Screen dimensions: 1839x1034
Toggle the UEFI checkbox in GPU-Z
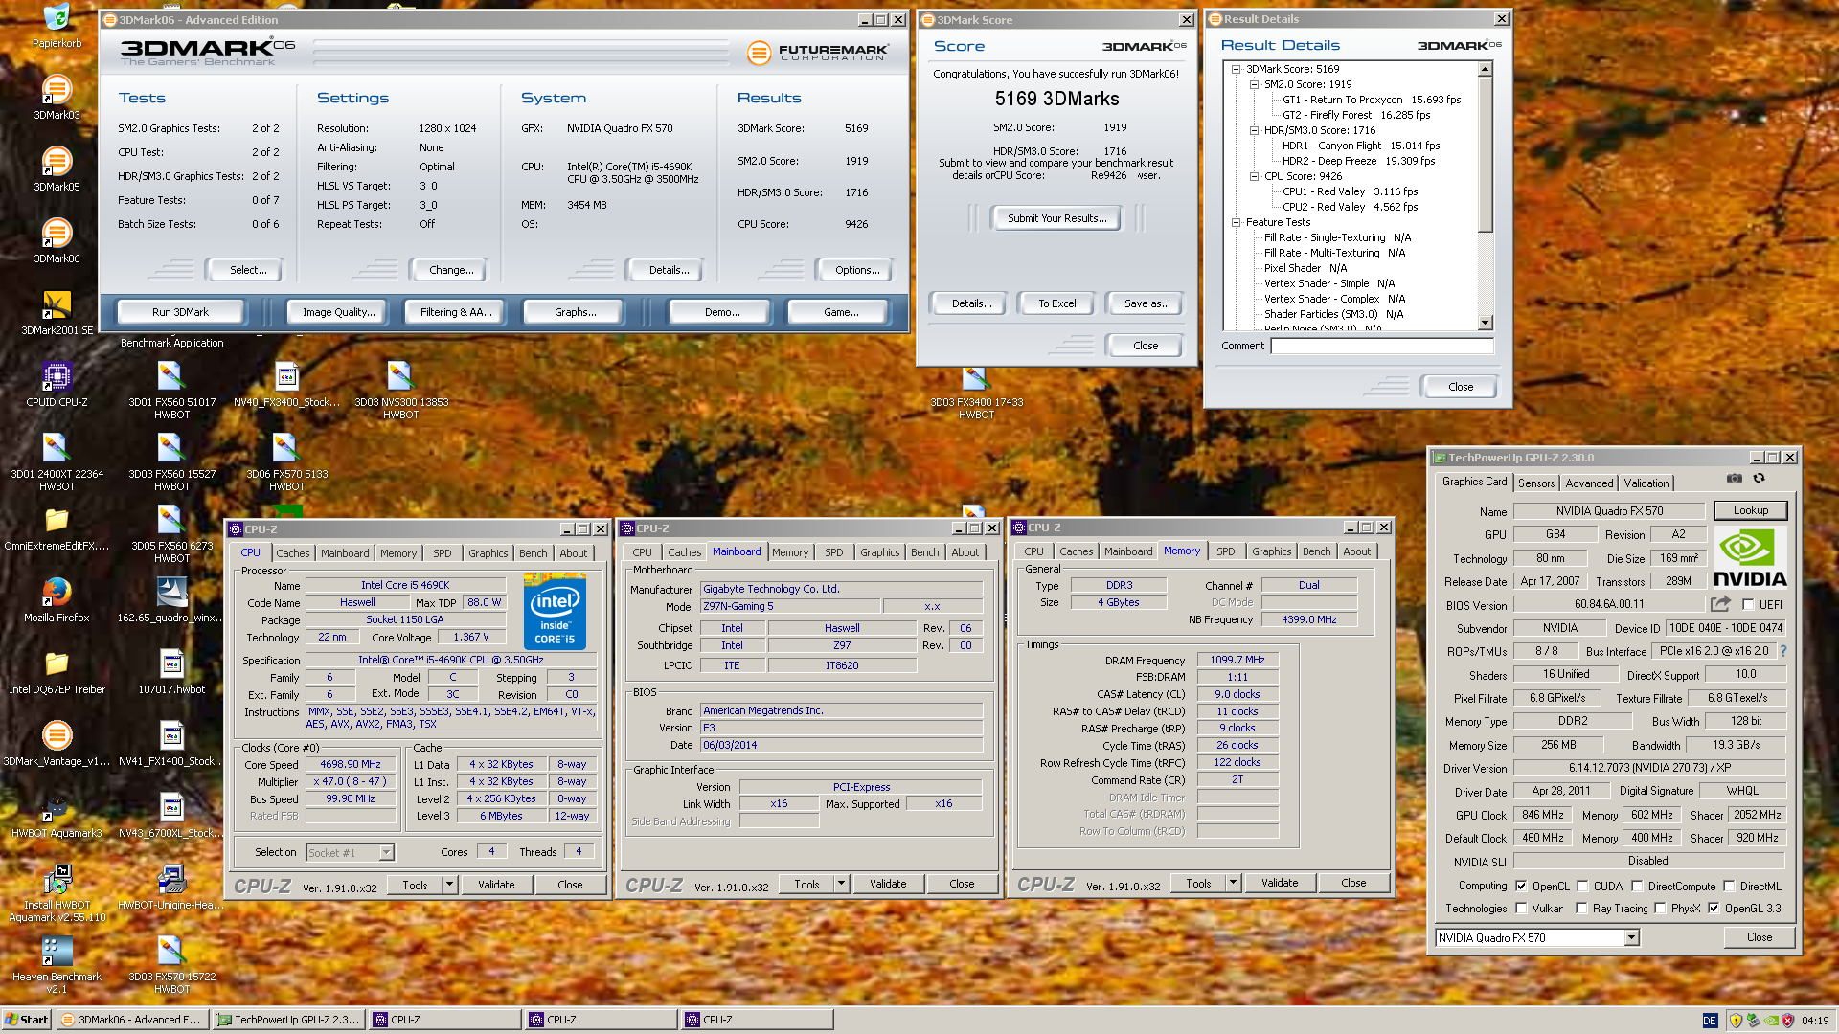(x=1749, y=605)
